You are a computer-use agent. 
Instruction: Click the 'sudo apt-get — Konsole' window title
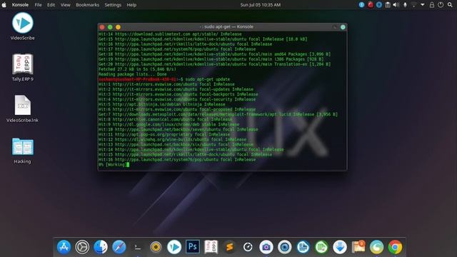pyautogui.click(x=226, y=27)
